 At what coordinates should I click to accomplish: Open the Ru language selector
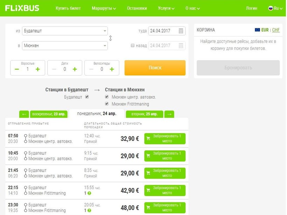275,8
